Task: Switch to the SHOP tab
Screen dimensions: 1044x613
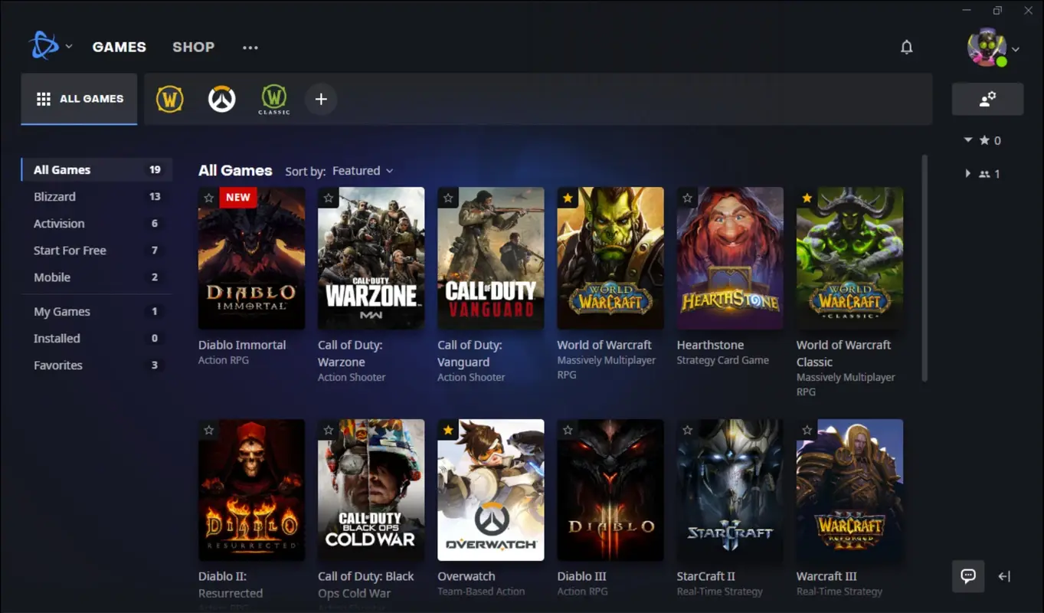Action: 193,47
